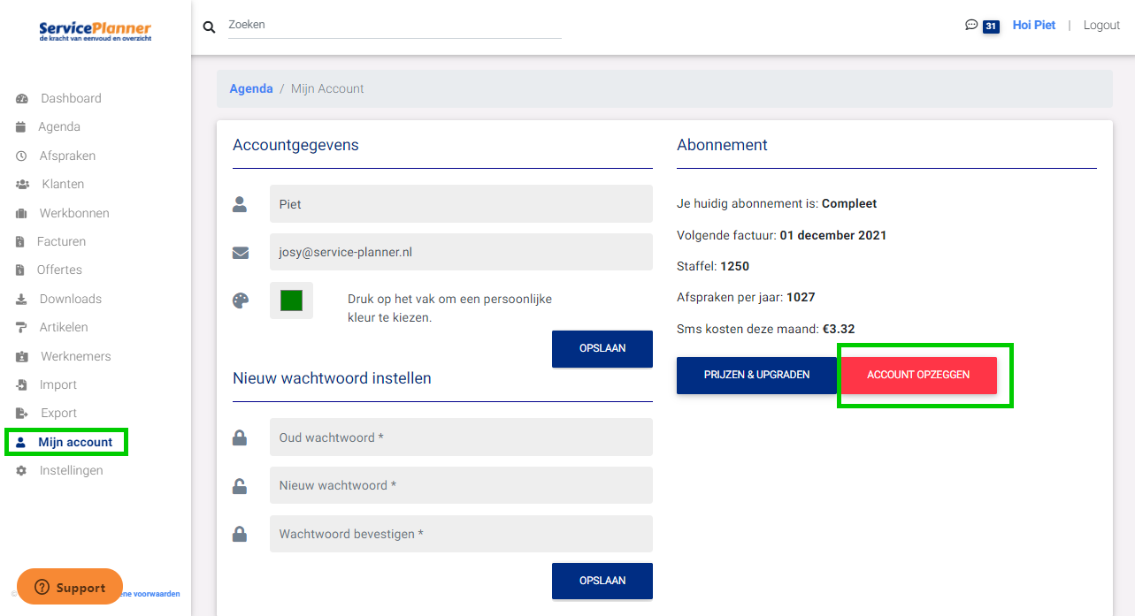Click the Staffel value '1250'
The width and height of the screenshot is (1135, 616).
click(x=735, y=266)
